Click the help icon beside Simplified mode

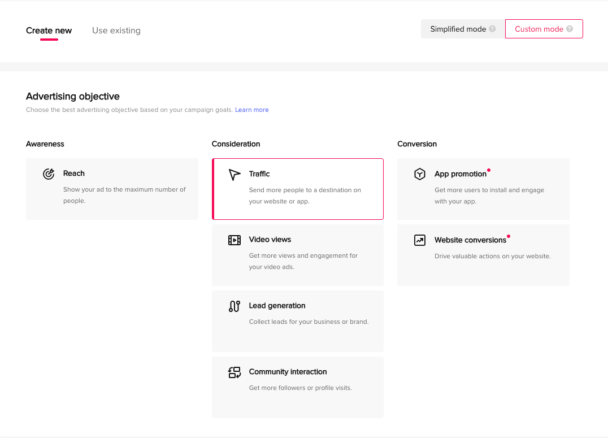point(492,29)
